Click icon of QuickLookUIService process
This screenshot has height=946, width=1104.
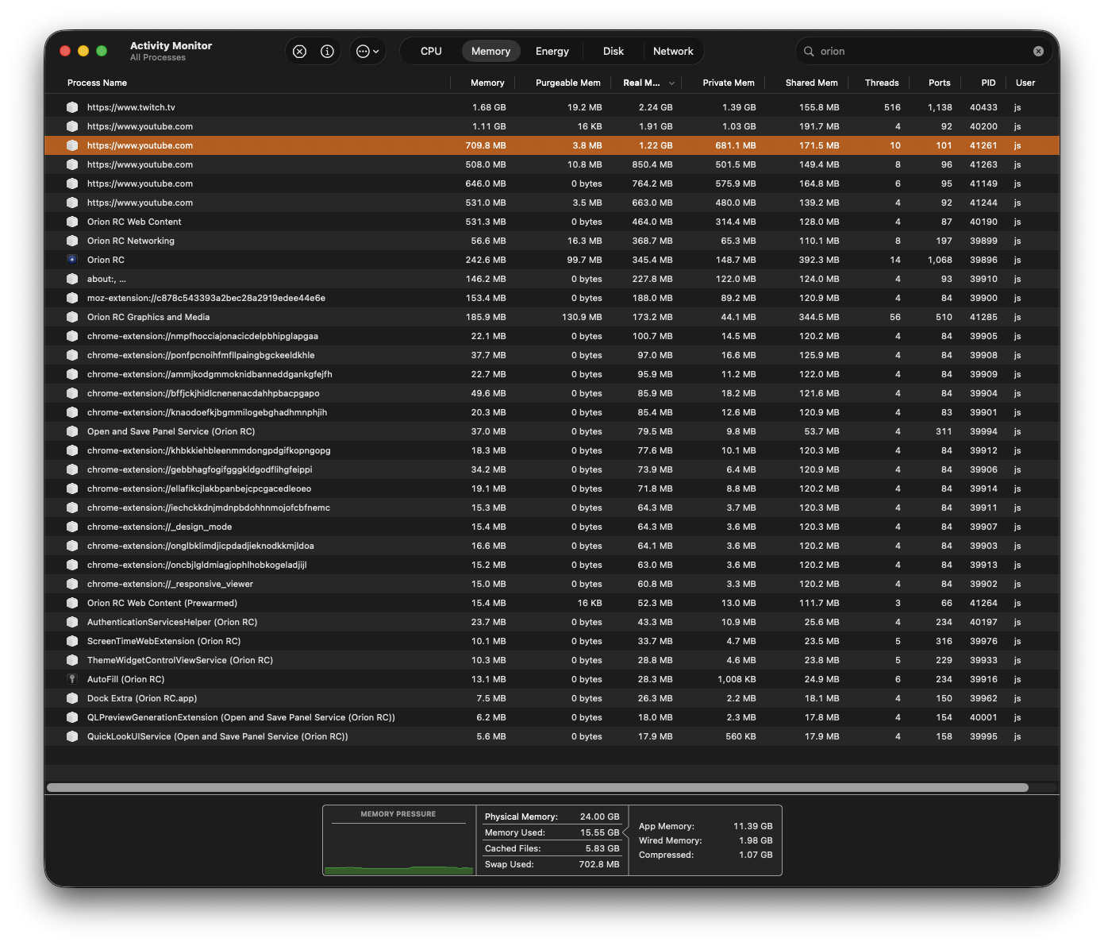pos(72,736)
